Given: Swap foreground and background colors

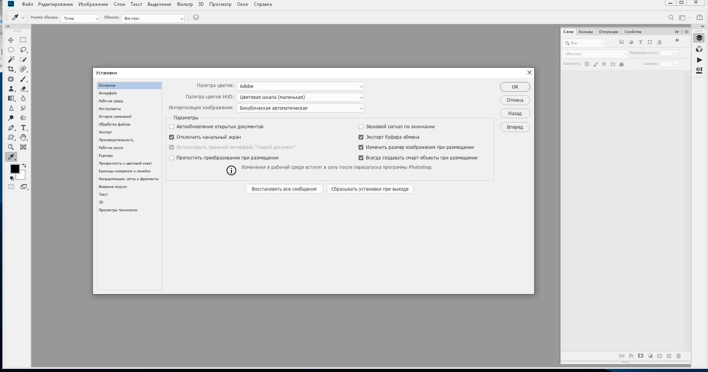Looking at the screenshot, I should [x=24, y=166].
